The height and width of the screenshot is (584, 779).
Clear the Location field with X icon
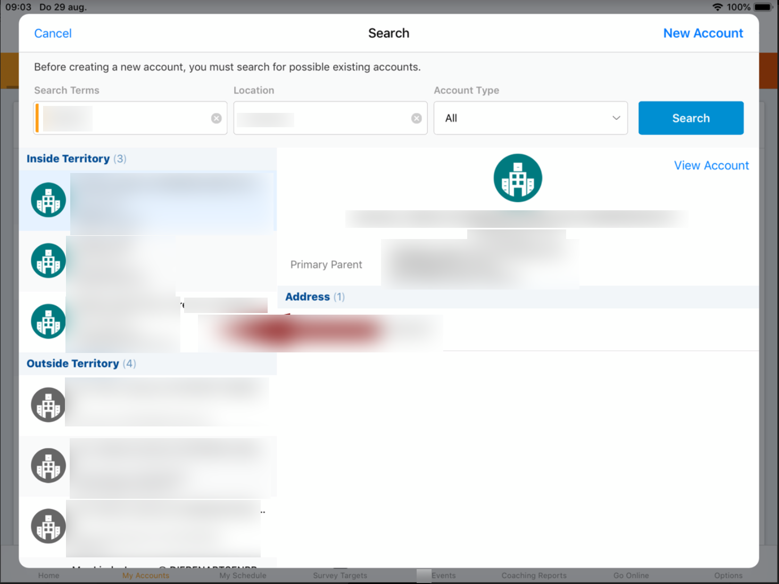coord(417,118)
